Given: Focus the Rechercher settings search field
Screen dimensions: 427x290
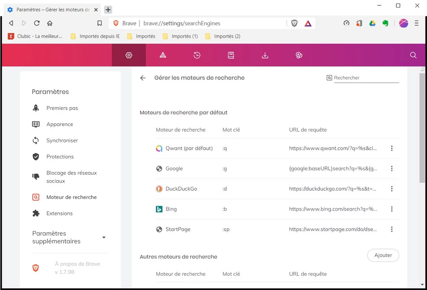Looking at the screenshot, I should click(366, 78).
